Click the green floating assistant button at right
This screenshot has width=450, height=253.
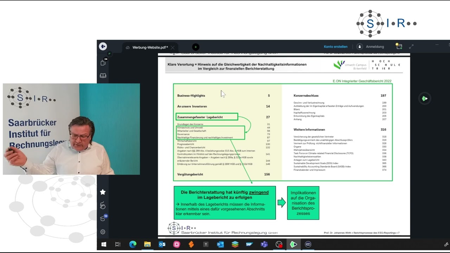click(x=425, y=98)
